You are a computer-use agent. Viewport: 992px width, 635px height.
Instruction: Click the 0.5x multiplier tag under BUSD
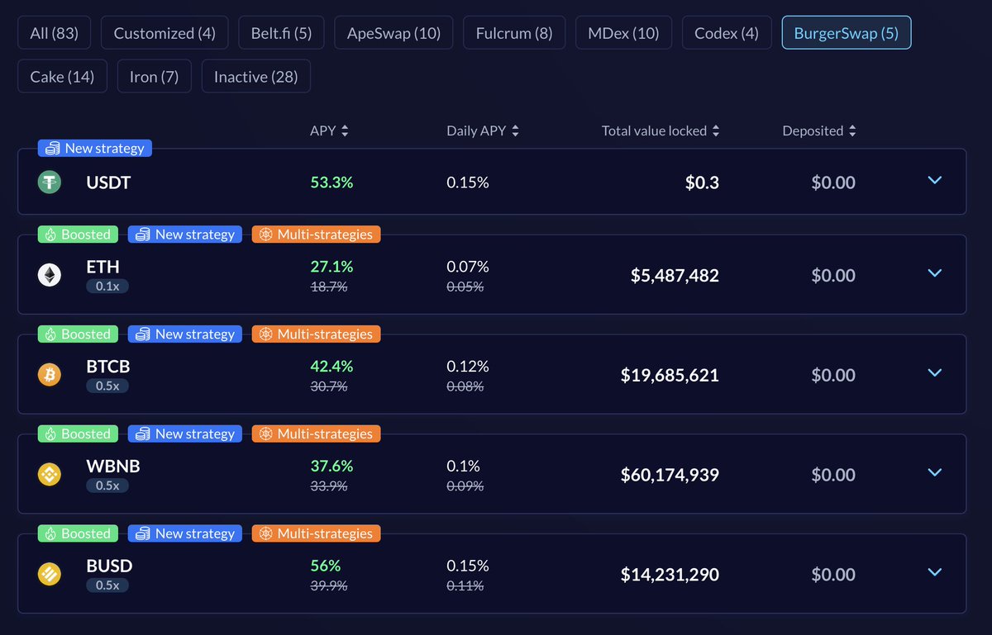coord(107,585)
